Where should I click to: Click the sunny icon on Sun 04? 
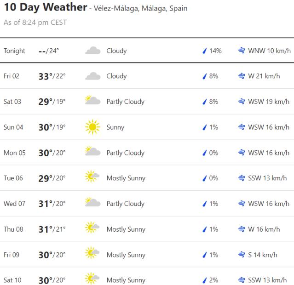pos(92,127)
